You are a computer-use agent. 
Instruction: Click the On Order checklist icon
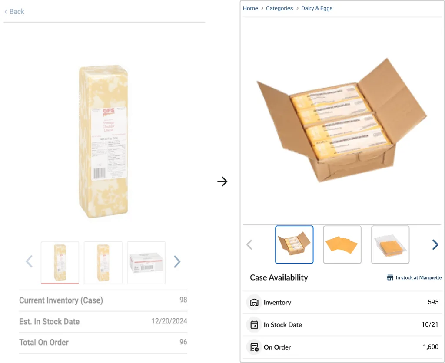coord(254,347)
